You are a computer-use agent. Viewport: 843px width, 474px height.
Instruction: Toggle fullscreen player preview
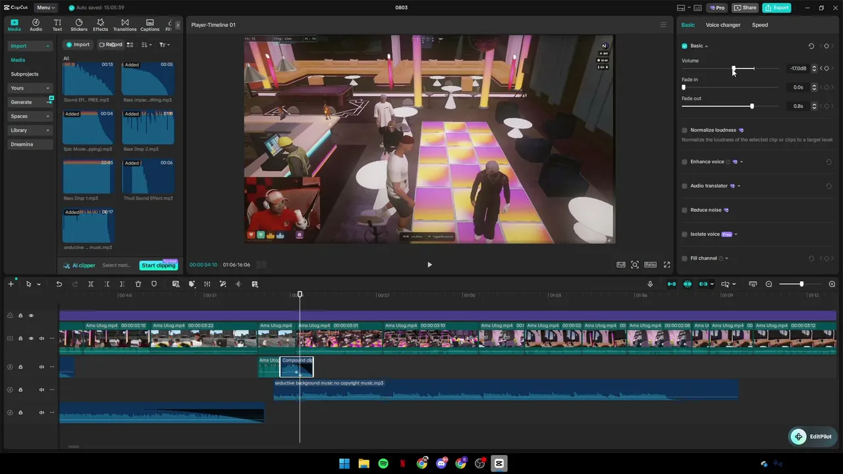point(666,265)
